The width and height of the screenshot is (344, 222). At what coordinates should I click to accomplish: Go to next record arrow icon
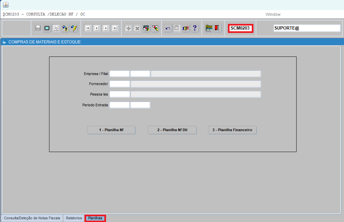click(106, 28)
